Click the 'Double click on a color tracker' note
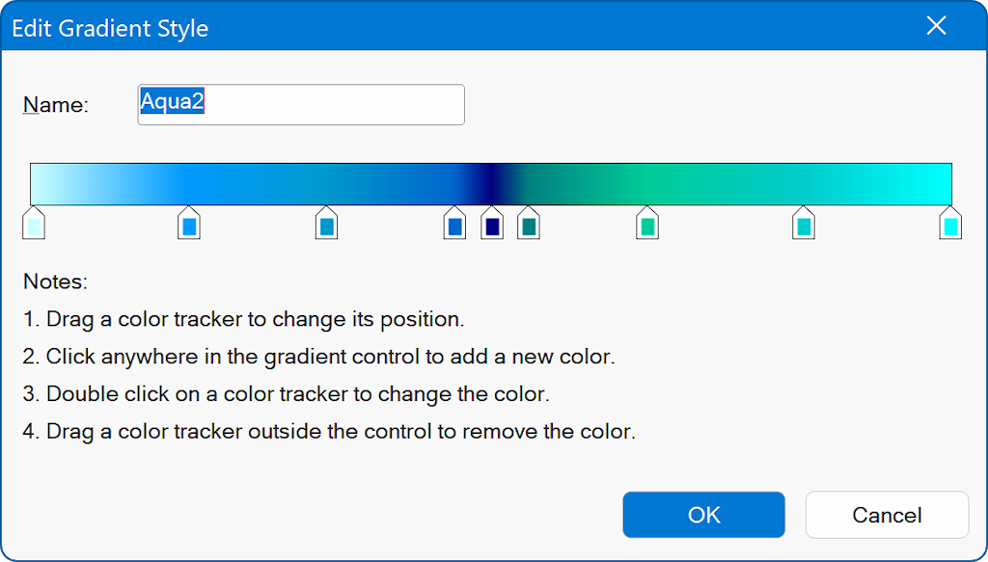Viewport: 988px width, 562px height. (288, 394)
